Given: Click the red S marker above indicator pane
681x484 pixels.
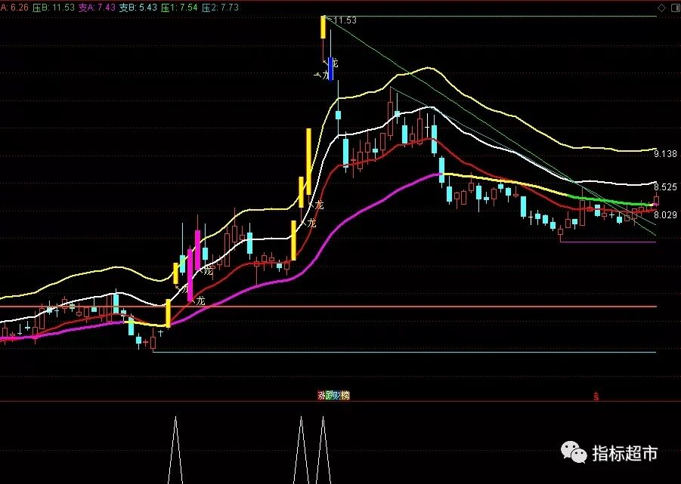Looking at the screenshot, I should click(596, 396).
